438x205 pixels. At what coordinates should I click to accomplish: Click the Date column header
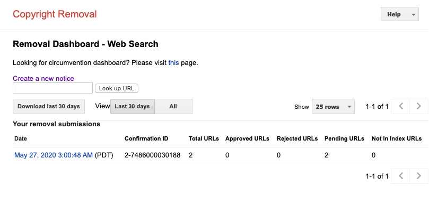21,138
